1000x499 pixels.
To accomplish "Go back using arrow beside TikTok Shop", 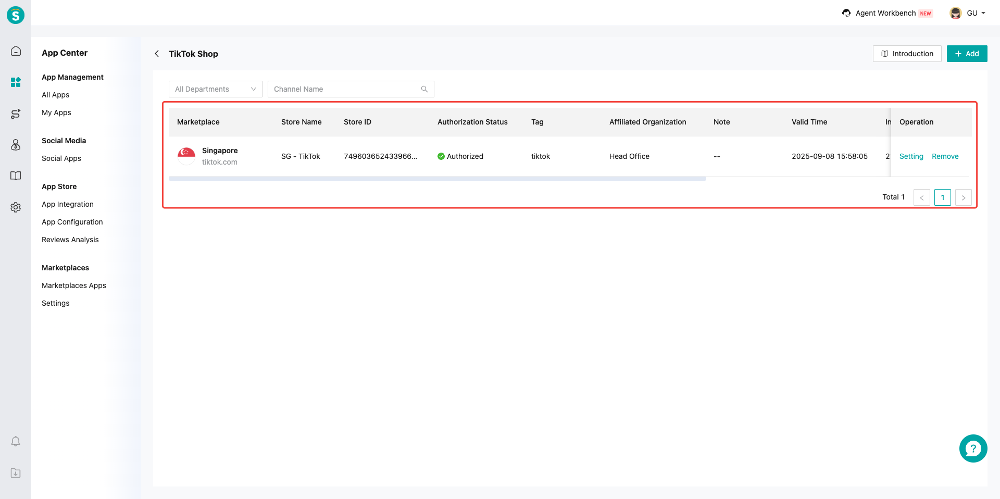I will coord(157,54).
